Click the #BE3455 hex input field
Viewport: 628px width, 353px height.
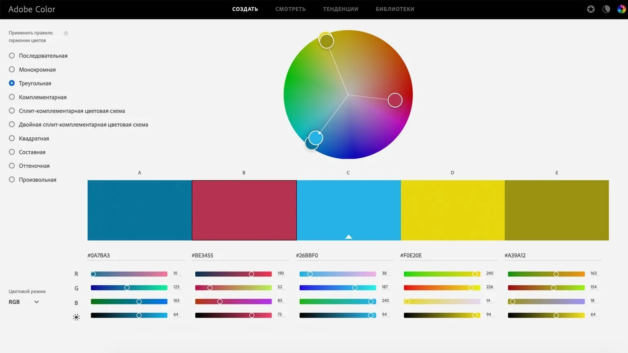coord(239,256)
